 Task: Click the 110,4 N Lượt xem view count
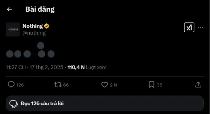pyautogui.click(x=87, y=67)
